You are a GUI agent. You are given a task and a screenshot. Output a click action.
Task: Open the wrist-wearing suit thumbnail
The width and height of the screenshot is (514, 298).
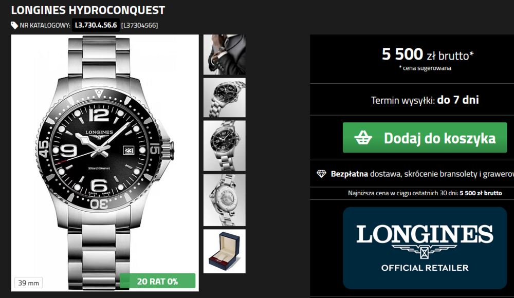point(225,54)
